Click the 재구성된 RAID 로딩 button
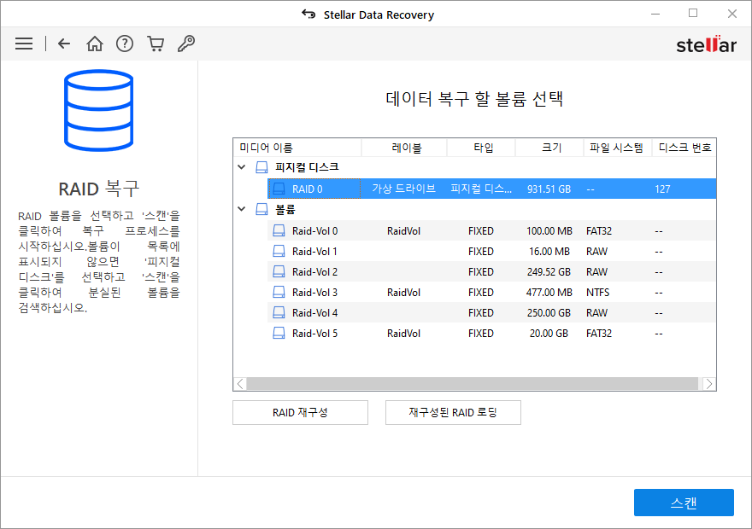The image size is (752, 529). [453, 413]
